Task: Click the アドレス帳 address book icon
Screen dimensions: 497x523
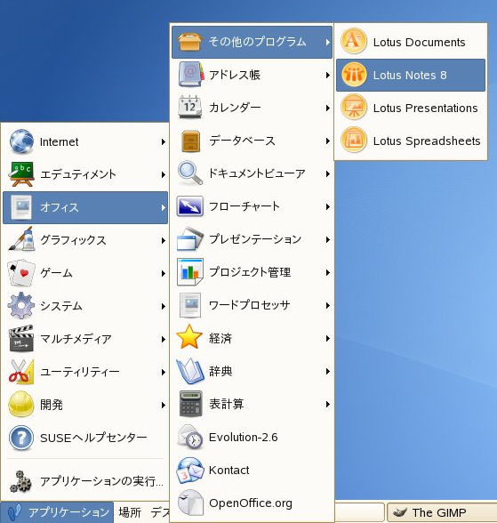Action: [x=190, y=75]
